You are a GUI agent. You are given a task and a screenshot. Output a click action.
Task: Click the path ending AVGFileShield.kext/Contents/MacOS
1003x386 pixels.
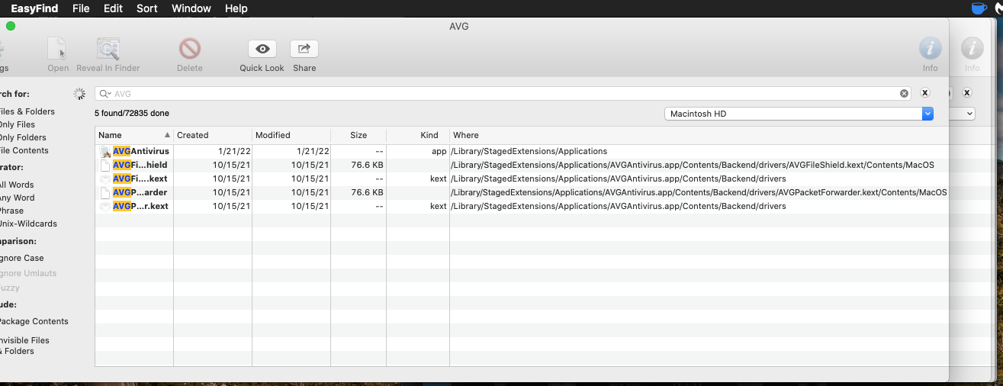pos(692,165)
